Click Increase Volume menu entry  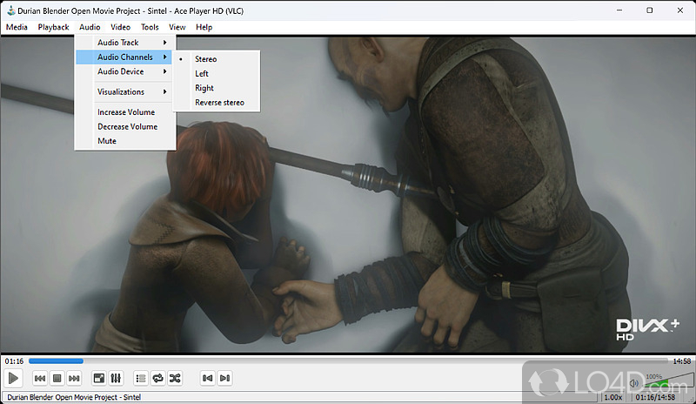(x=126, y=112)
